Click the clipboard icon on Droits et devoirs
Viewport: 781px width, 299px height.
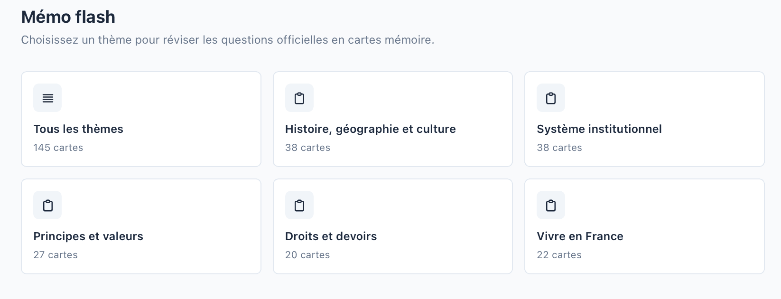coord(299,205)
